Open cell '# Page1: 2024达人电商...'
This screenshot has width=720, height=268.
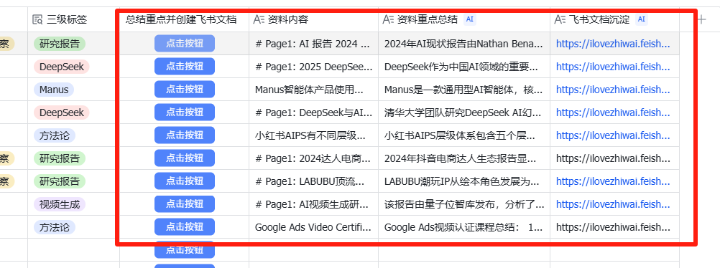(313, 158)
